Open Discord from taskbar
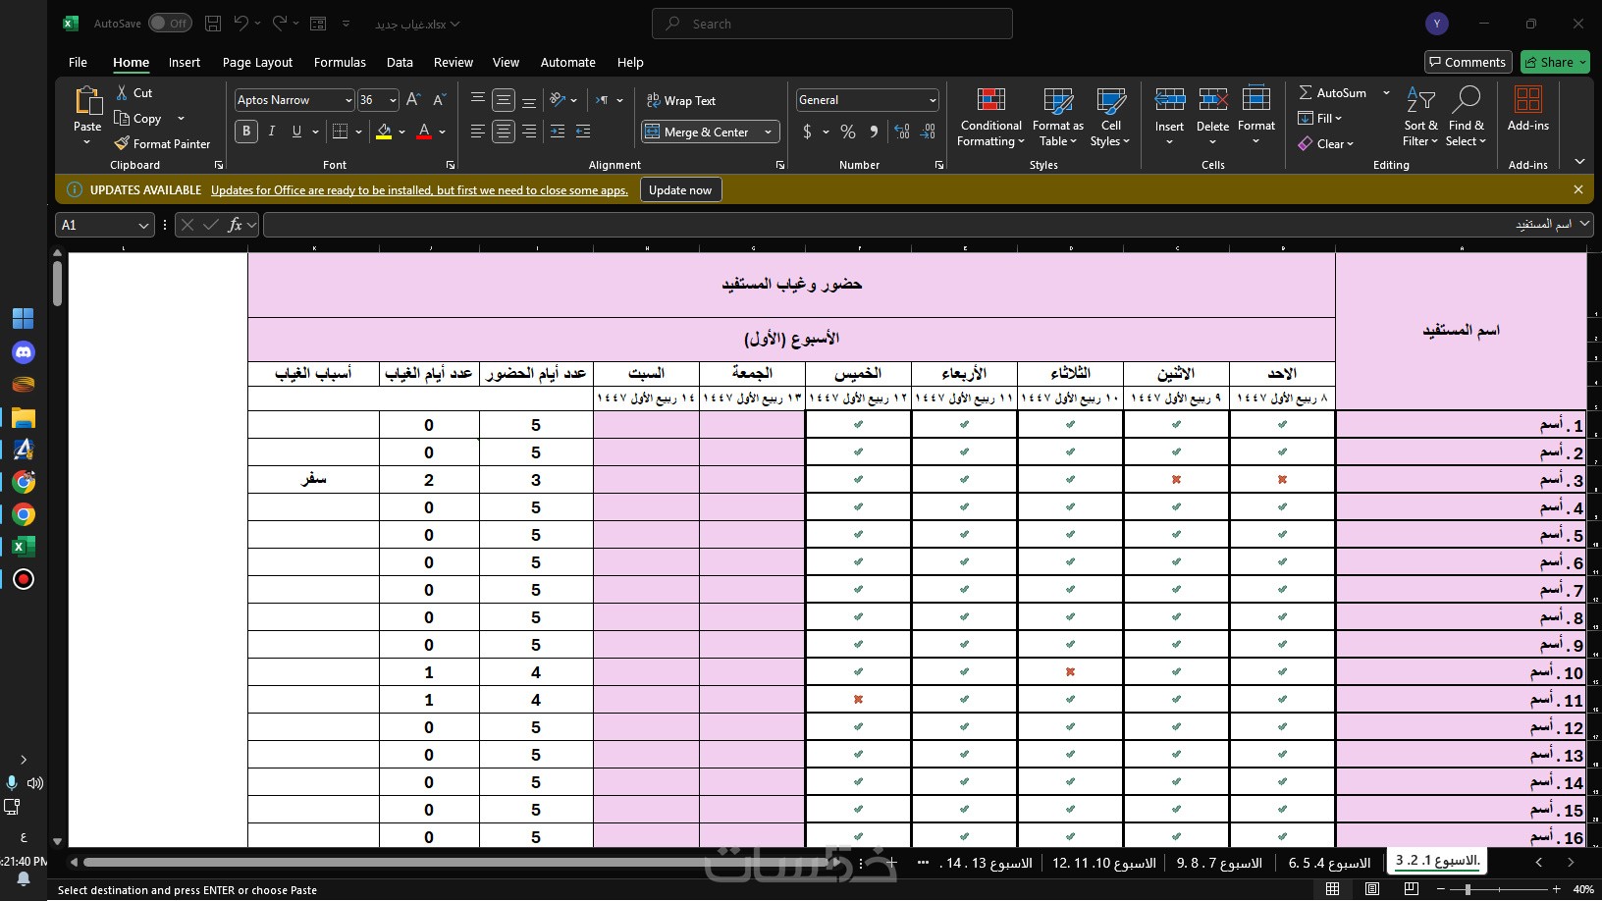Image resolution: width=1602 pixels, height=901 pixels. click(24, 351)
